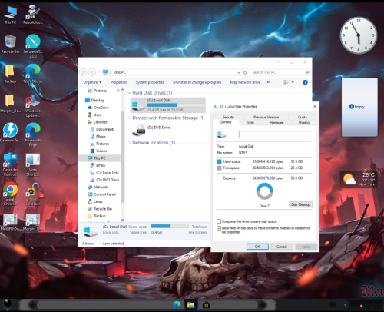Select the (D:) DVD Drive icon

click(x=139, y=130)
